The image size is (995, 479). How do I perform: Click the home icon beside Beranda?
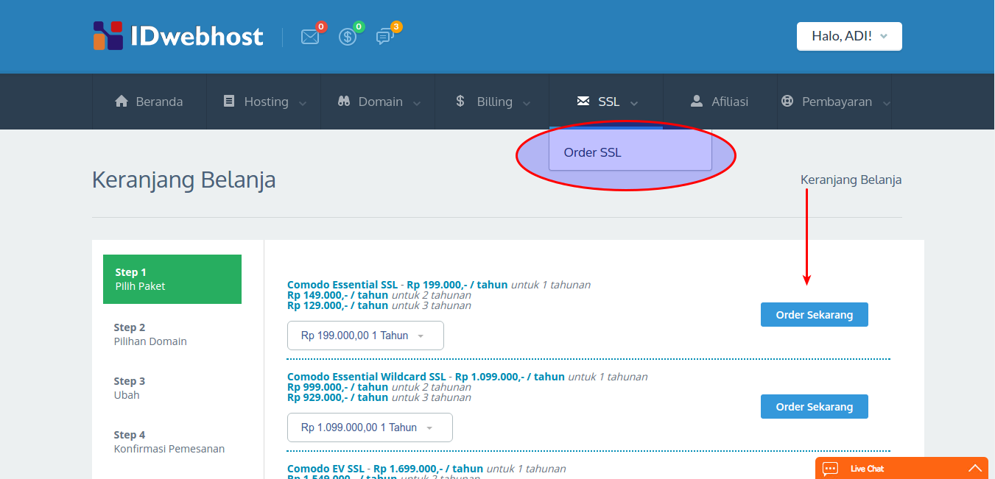pos(122,102)
